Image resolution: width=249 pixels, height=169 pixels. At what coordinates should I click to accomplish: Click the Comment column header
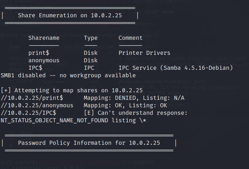pyautogui.click(x=131, y=38)
